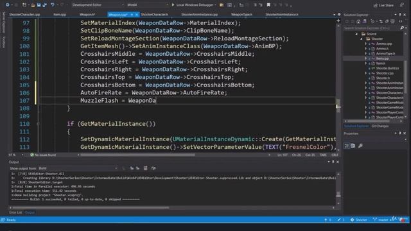411x231 pixels.
Task: Click the Sync with Active Document icon
Action: (381, 21)
